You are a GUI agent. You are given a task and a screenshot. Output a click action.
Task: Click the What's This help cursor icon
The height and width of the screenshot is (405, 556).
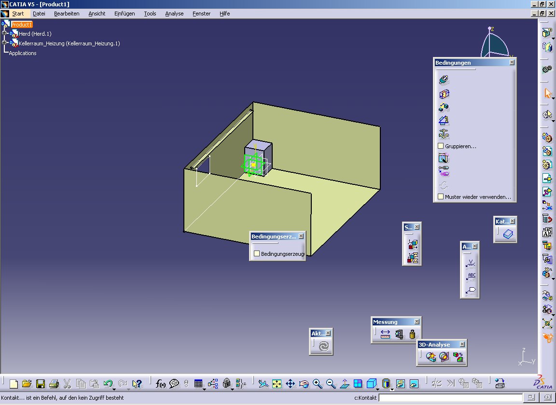[137, 384]
